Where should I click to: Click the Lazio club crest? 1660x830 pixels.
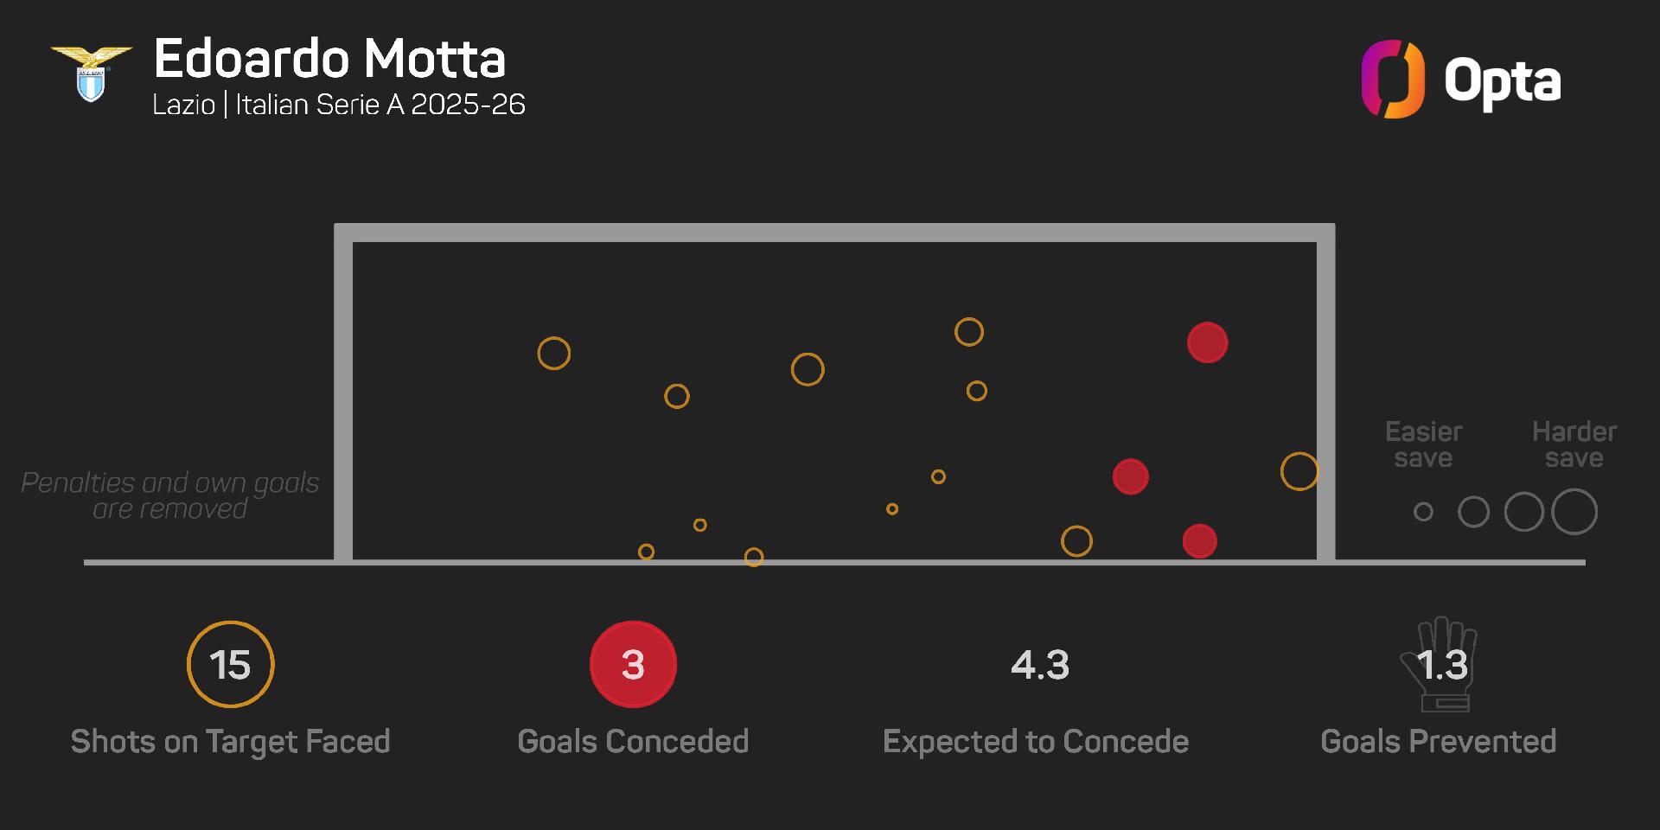(x=91, y=73)
